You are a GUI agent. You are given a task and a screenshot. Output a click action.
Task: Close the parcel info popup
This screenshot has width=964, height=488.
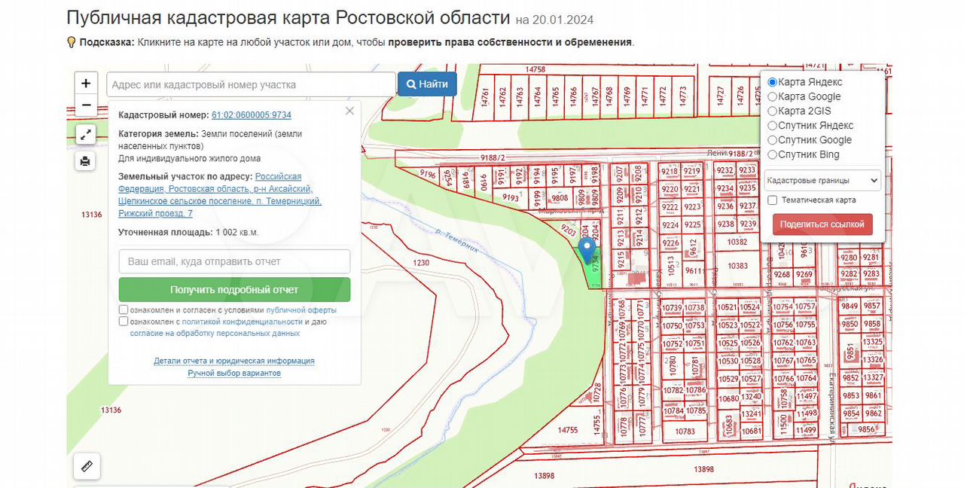pyautogui.click(x=349, y=111)
